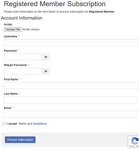Image resolution: width=139 pixels, height=149 pixels.
Task: Click the Choose File avatar button
Action: pyautogui.click(x=13, y=29)
